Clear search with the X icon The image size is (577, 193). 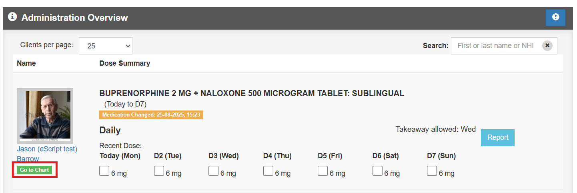(x=547, y=46)
